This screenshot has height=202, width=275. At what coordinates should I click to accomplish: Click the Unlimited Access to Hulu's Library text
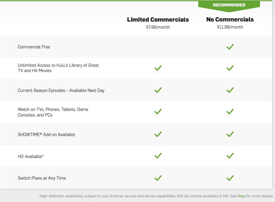click(x=58, y=68)
